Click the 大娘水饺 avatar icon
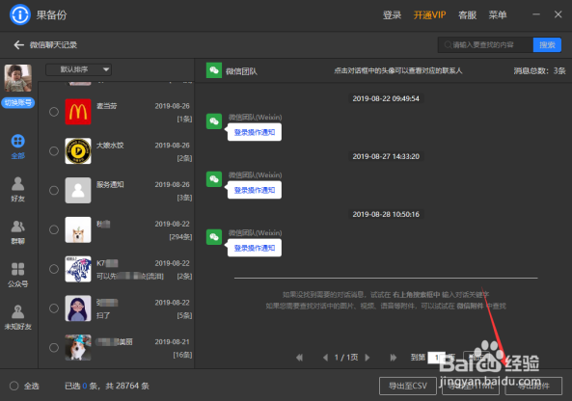The image size is (572, 401). (78, 151)
